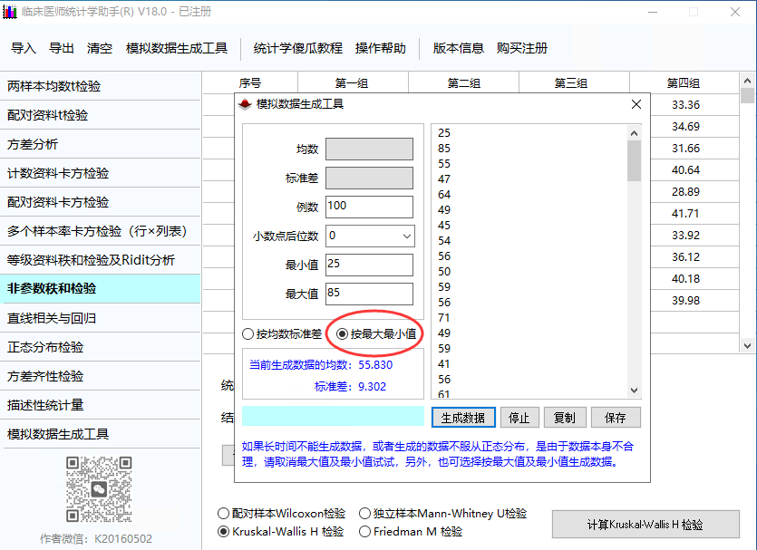Click the 例数 input field
Image resolution: width=757 pixels, height=550 pixels.
point(369,207)
